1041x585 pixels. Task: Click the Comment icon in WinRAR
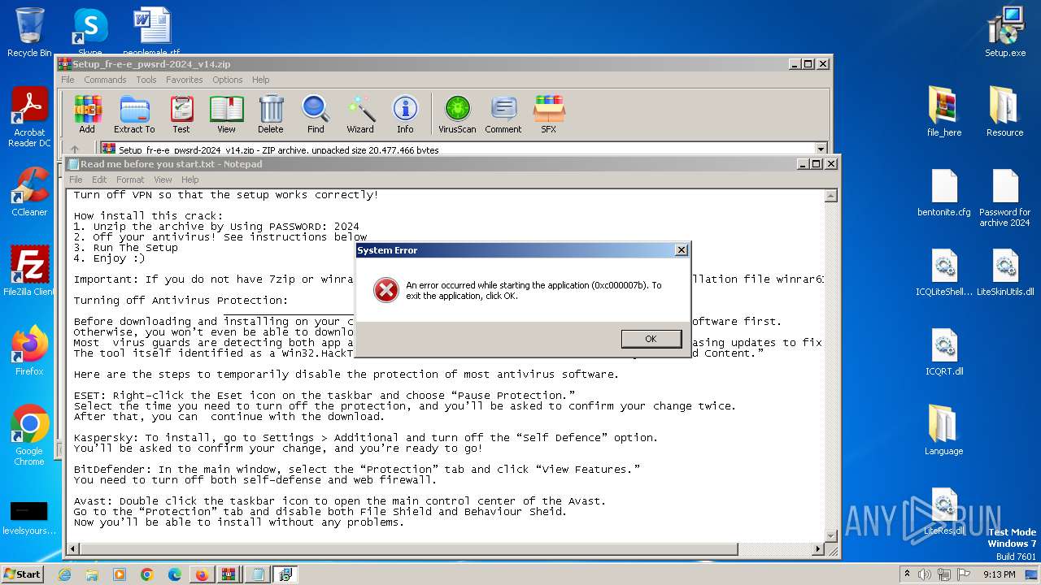(503, 114)
